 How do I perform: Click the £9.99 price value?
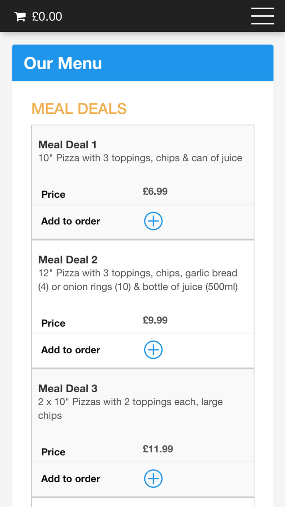click(x=155, y=320)
